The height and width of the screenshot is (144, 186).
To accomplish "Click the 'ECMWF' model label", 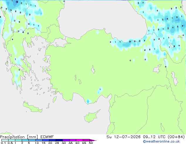I will [47, 137].
